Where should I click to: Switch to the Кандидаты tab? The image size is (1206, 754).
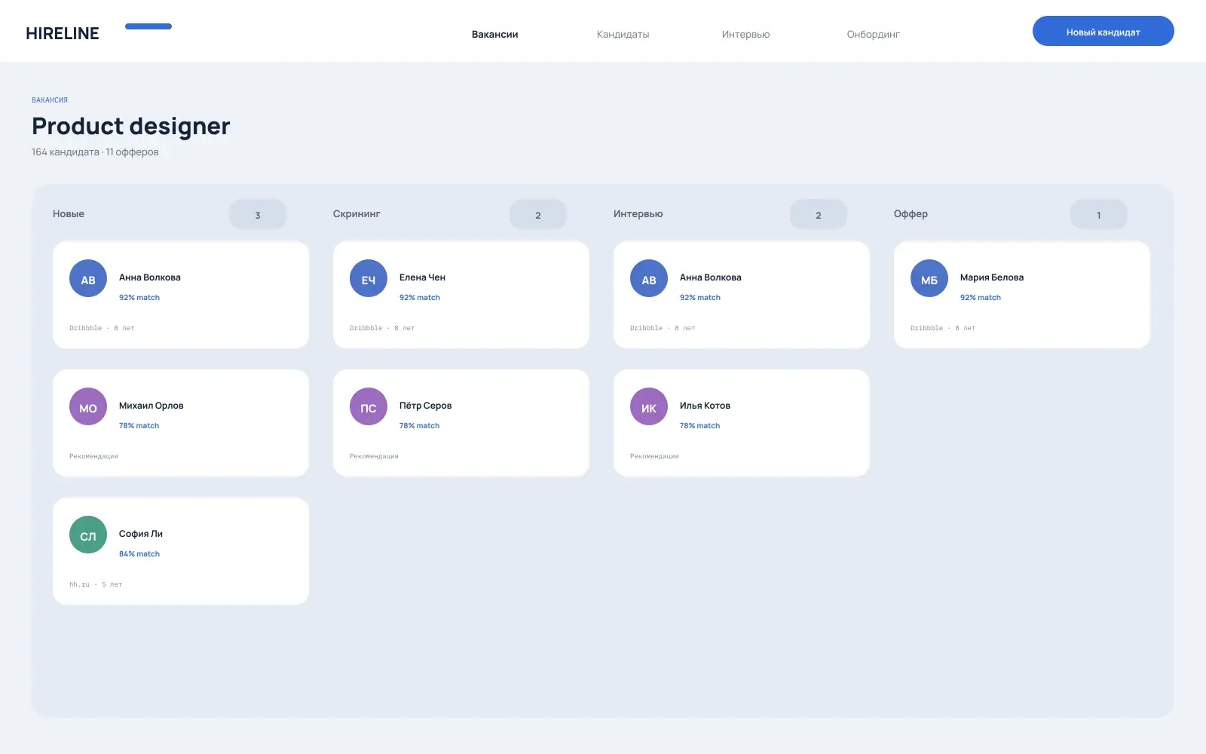click(623, 34)
